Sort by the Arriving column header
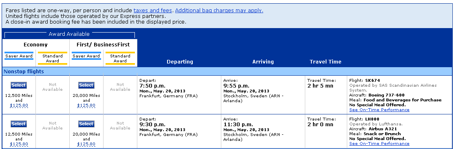 tap(263, 61)
